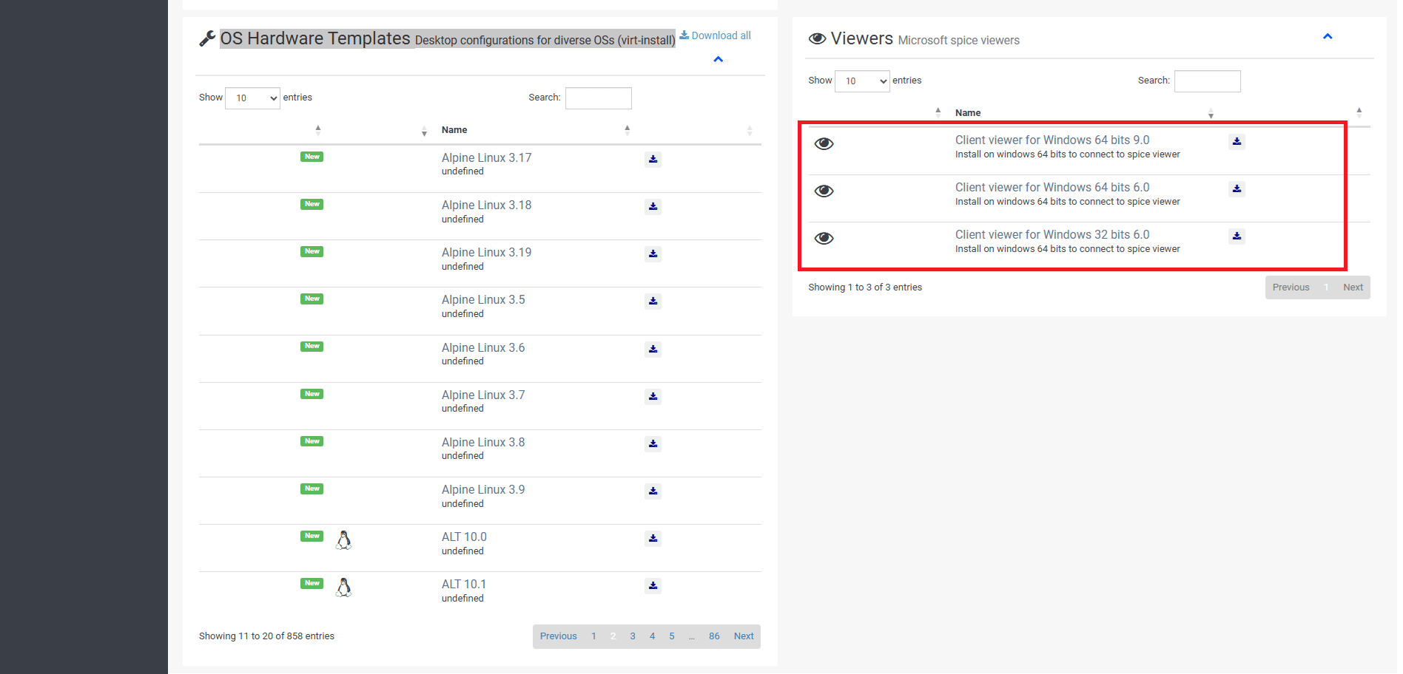This screenshot has width=1403, height=674.
Task: Click the penguin icon beside ALT 10.1
Action: point(343,588)
